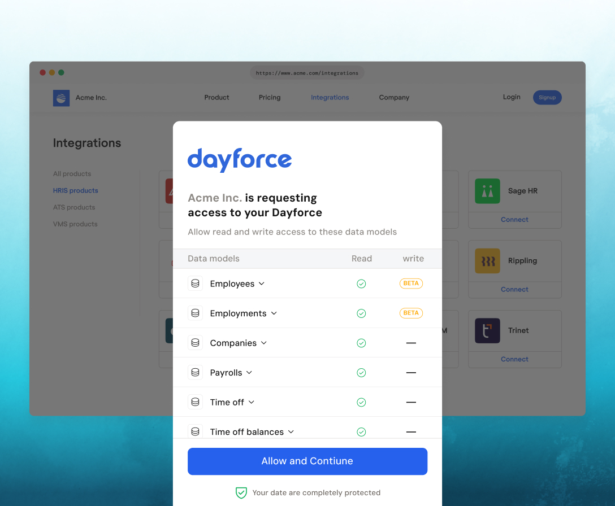Click the Trinet logo icon
Image resolution: width=615 pixels, height=506 pixels.
487,330
